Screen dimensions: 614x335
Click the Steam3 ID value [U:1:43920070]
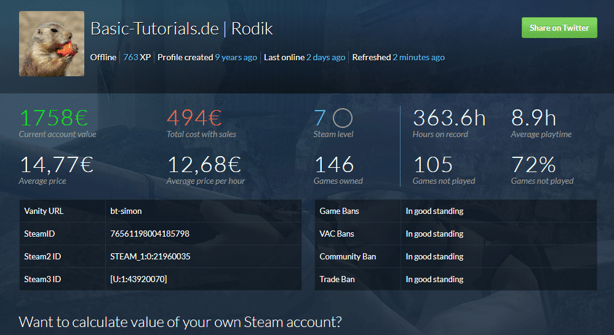138,279
